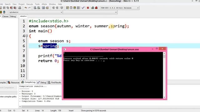Click Done parsing message in status bar
Image resolution: width=200 pixels, height=112 pixels.
pyautogui.click(x=94, y=111)
